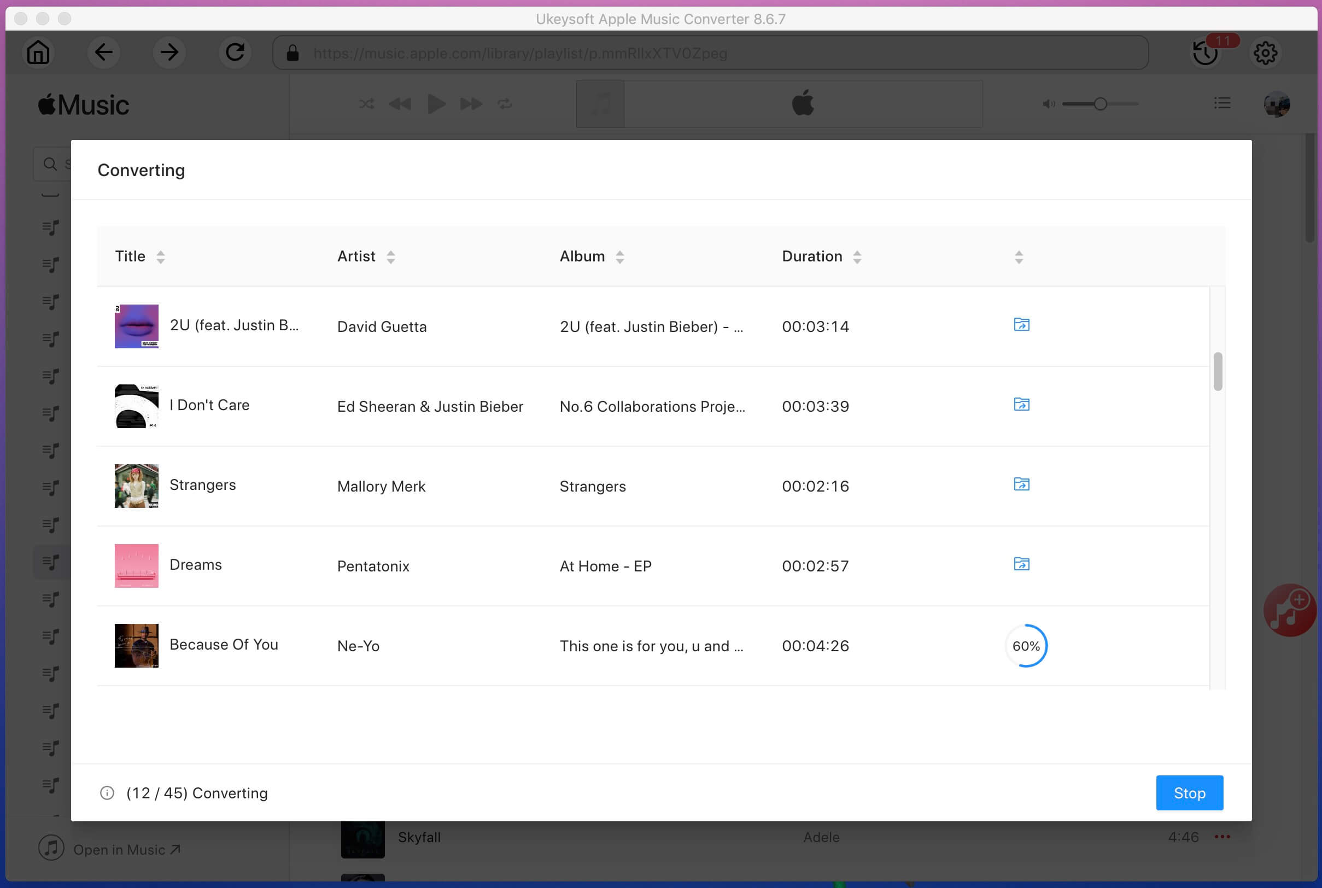
Task: Open the settings gear icon
Action: [x=1266, y=52]
